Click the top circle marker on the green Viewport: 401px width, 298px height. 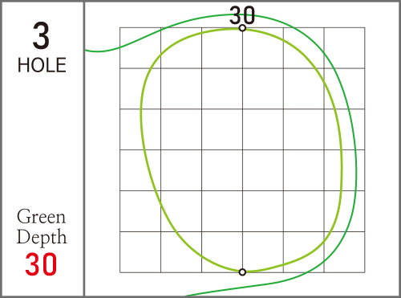click(242, 28)
